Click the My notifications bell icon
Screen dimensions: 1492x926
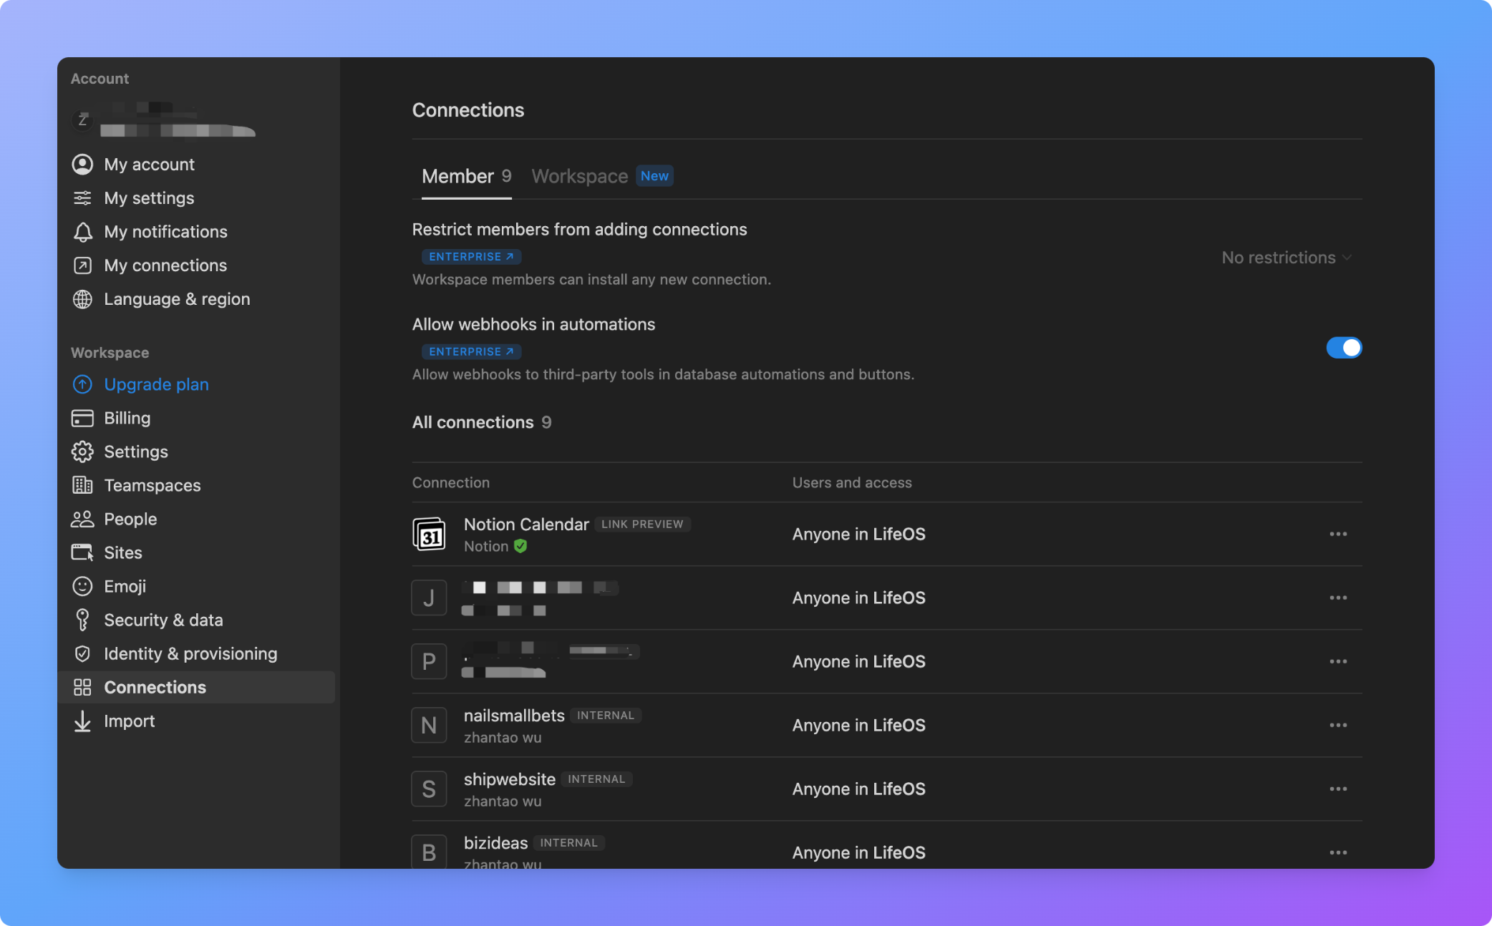(x=82, y=231)
